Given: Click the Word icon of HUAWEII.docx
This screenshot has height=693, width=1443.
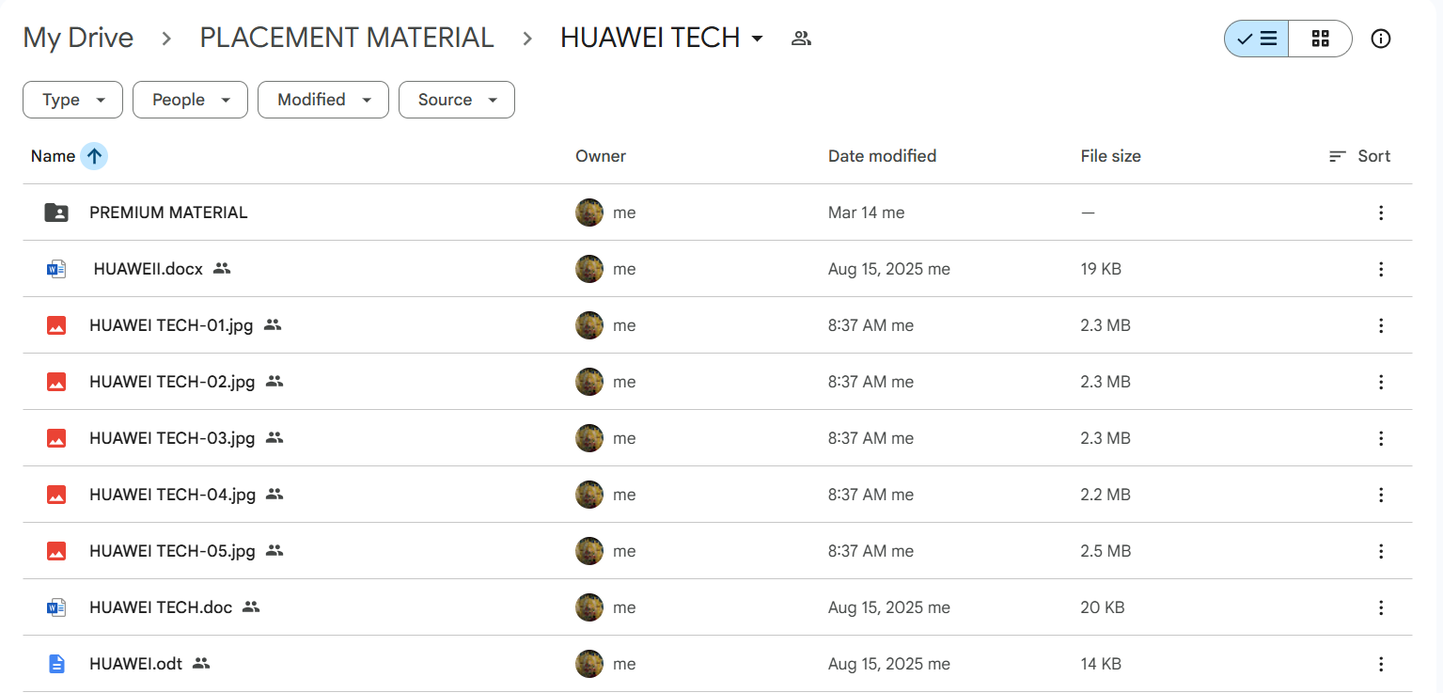Looking at the screenshot, I should (56, 269).
